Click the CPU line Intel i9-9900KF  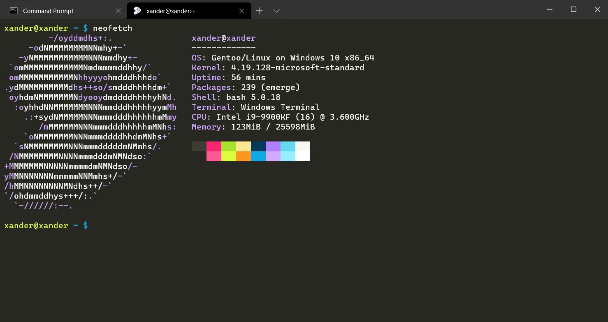pos(281,117)
